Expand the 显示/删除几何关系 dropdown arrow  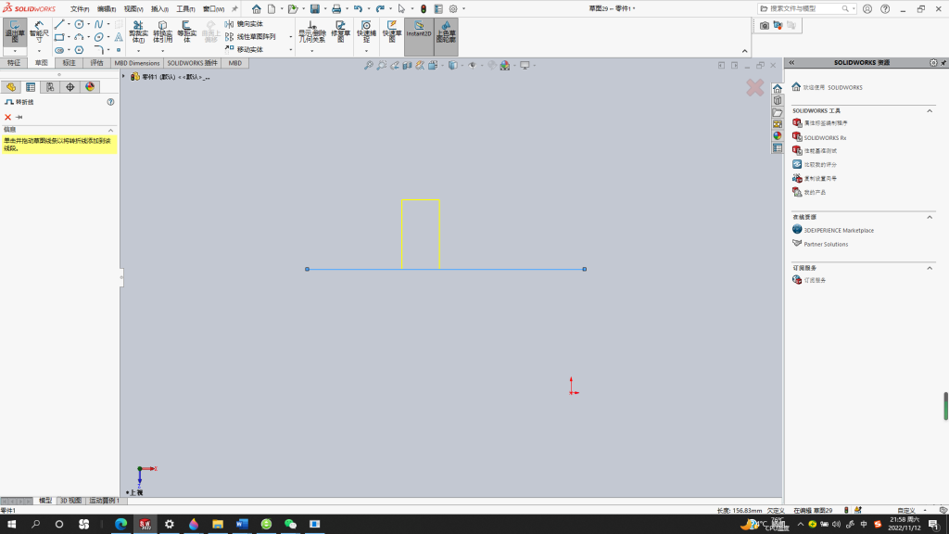point(311,51)
